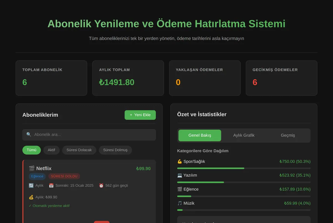333x223 pixels.
Task: Open the Toplam Abonelik stat card
Action: click(51, 78)
